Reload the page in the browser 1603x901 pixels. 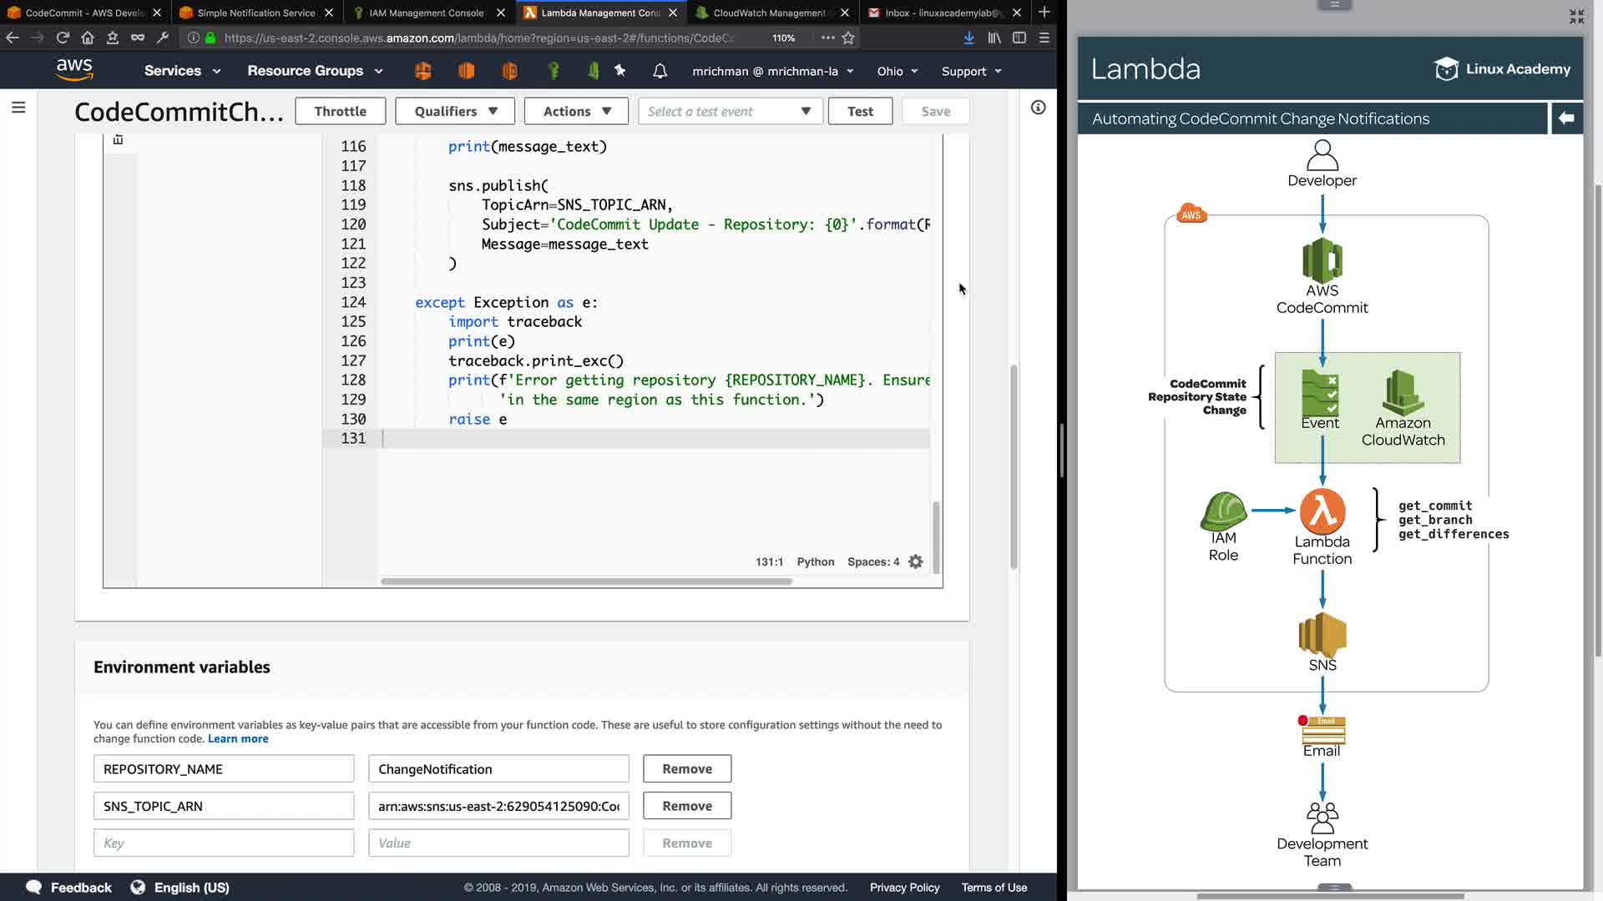63,38
